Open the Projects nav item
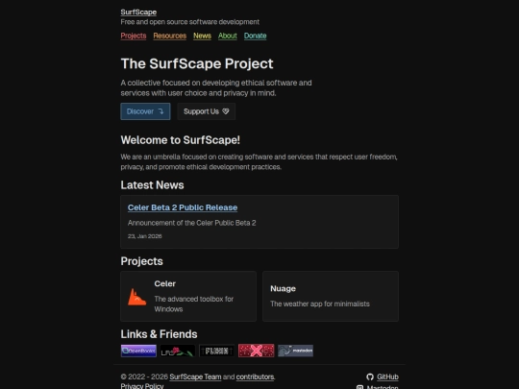The image size is (519, 389). click(x=134, y=36)
